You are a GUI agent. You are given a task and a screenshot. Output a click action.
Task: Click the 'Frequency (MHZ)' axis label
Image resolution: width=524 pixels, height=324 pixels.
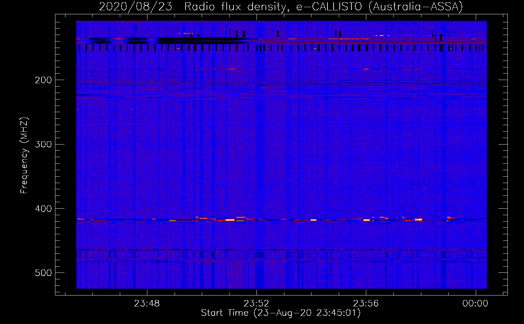point(24,155)
